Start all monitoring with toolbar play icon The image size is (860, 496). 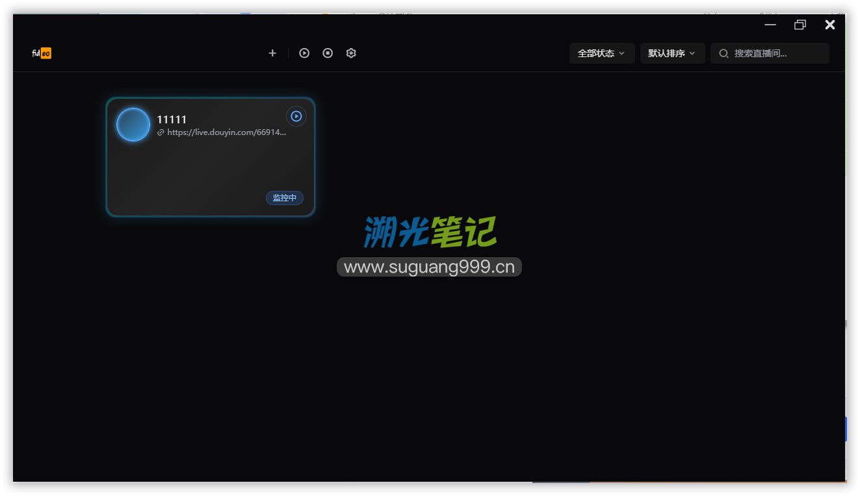tap(304, 53)
